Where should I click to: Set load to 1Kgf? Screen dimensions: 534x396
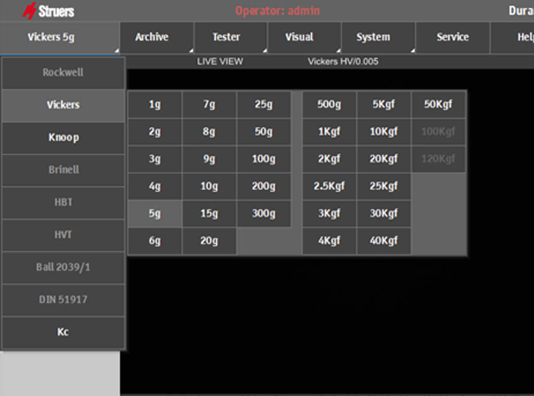pos(329,131)
